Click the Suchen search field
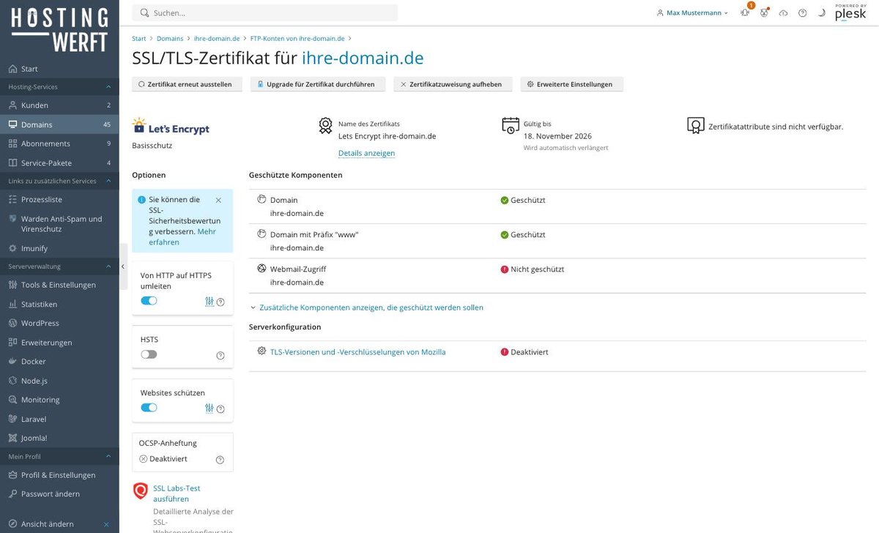This screenshot has width=879, height=533. tap(265, 12)
